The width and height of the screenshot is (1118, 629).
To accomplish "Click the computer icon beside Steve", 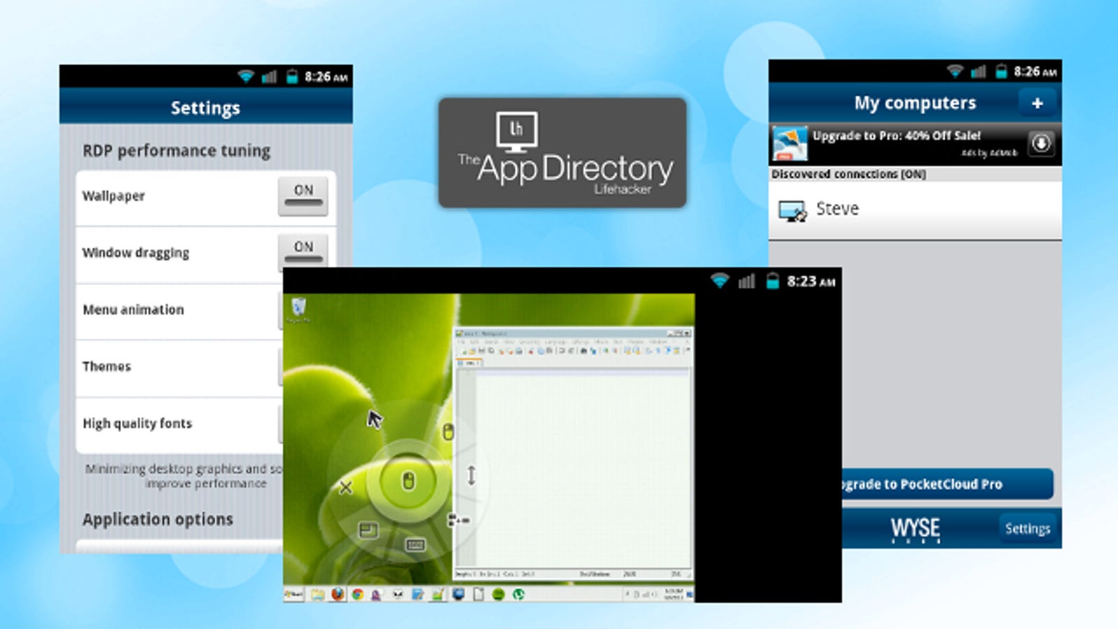I will [793, 210].
